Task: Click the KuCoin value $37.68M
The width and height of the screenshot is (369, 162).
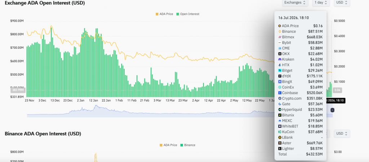Action: (x=315, y=132)
